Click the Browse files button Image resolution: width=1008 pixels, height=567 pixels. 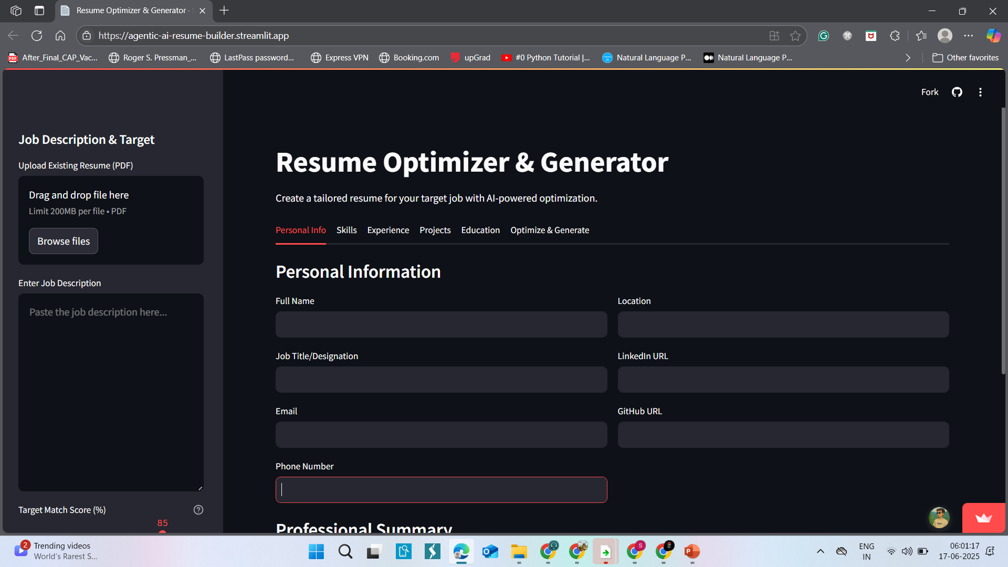pos(64,241)
